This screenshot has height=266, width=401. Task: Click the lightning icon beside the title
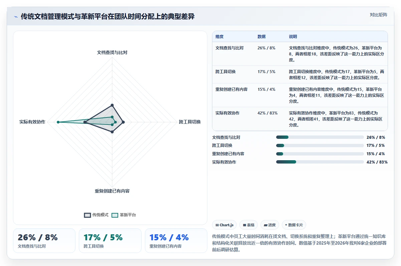16,17
